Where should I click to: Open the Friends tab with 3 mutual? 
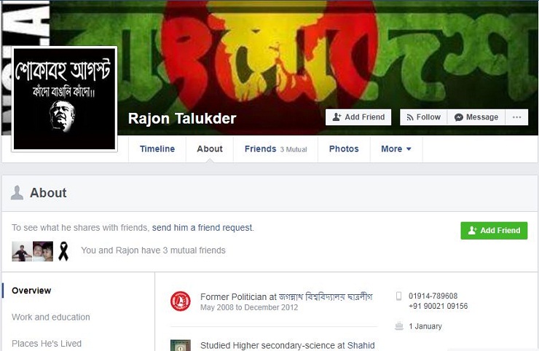point(275,149)
